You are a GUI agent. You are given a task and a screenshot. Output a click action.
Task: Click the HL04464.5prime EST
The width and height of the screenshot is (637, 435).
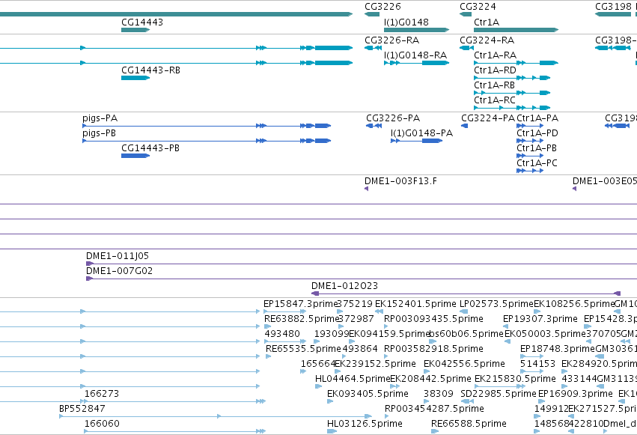click(x=318, y=386)
